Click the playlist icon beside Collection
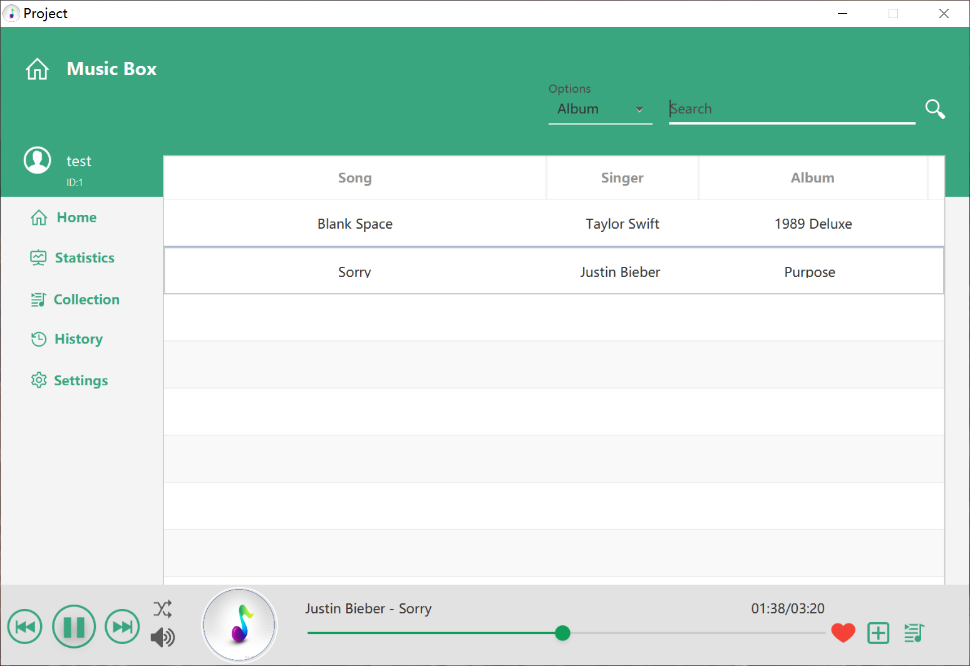The height and width of the screenshot is (666, 970). click(38, 299)
